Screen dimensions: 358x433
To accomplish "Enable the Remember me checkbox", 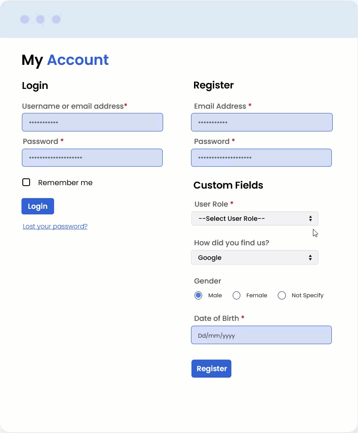I will pos(26,183).
